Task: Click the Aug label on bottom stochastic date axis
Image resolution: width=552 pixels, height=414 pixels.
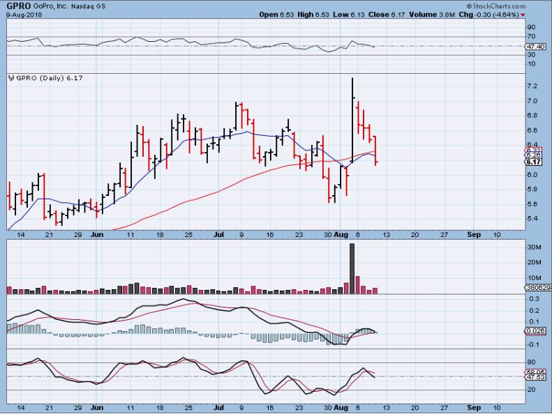Action: pos(341,407)
